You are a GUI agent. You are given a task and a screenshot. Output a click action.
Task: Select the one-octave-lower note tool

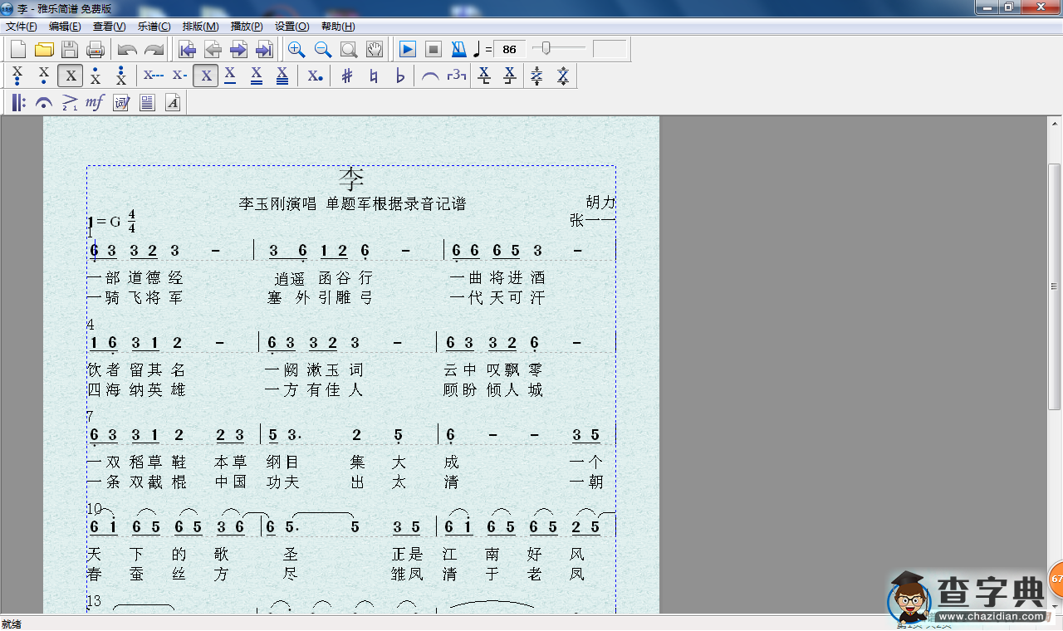coord(44,76)
